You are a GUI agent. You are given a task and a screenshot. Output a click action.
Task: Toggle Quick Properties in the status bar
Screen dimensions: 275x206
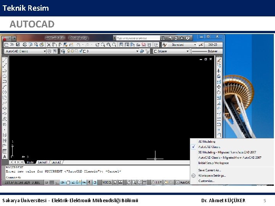[x=95, y=182]
